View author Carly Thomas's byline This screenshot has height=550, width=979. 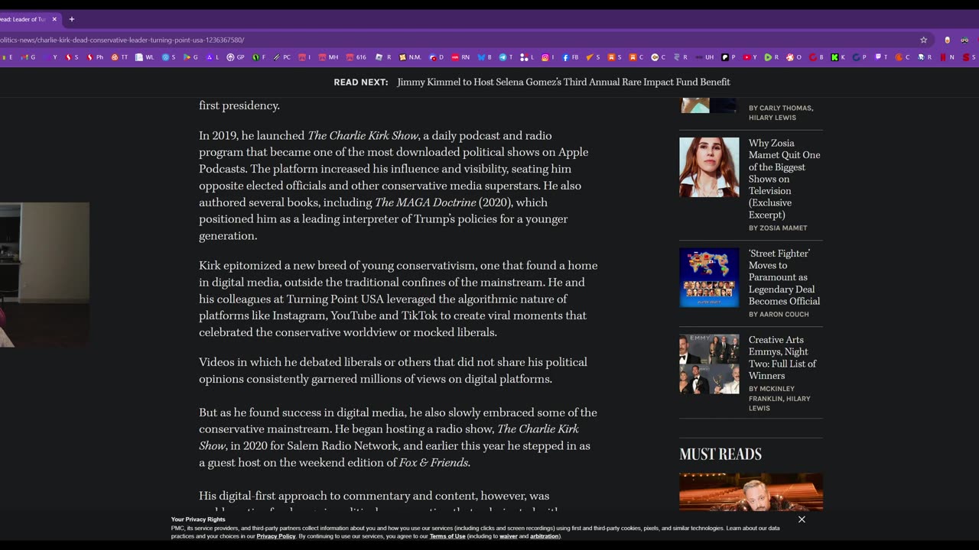click(781, 108)
